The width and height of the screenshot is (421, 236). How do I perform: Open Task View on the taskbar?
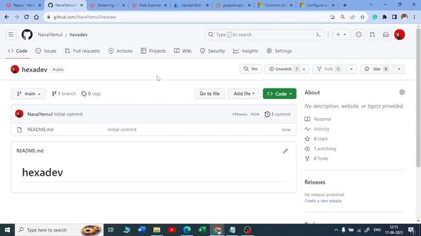tap(111, 230)
